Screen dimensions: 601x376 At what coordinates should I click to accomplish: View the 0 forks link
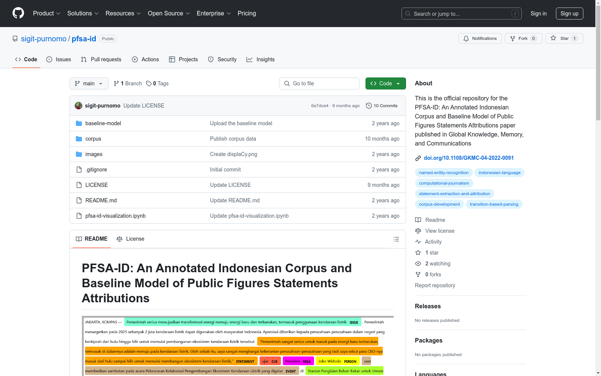pos(428,274)
